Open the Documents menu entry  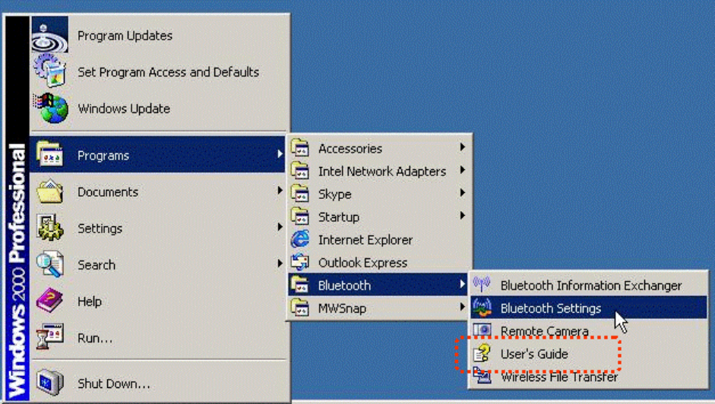(x=159, y=191)
